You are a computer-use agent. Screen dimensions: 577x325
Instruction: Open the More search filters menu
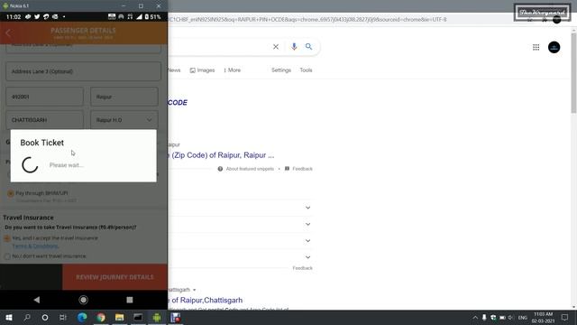pos(233,70)
